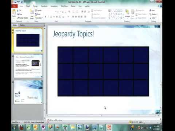Expand the Layout dropdown in Slides group
The height and width of the screenshot is (131, 175).
coord(39,11)
